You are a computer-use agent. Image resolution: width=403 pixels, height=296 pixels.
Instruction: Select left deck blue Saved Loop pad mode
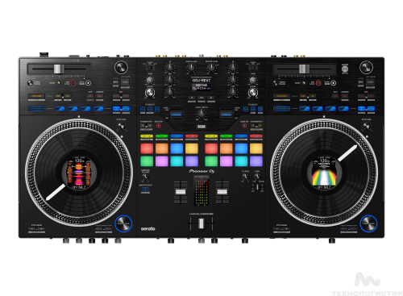coord(177,136)
